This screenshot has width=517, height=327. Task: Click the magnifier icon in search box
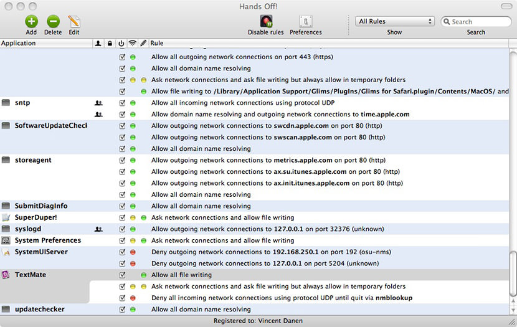pos(447,21)
